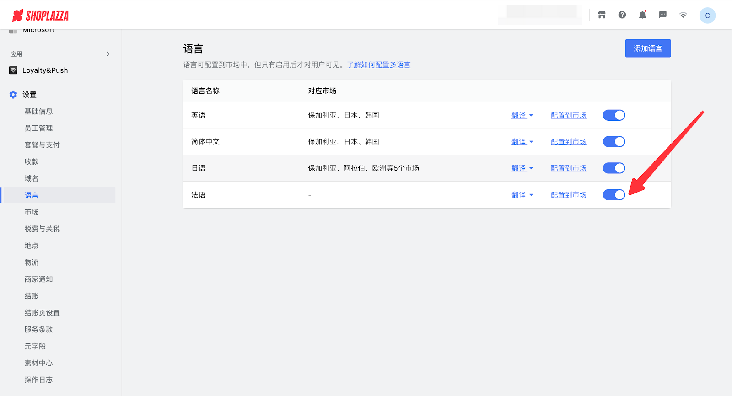Turn off the French (法语) language toggle
The width and height of the screenshot is (732, 396).
[614, 195]
